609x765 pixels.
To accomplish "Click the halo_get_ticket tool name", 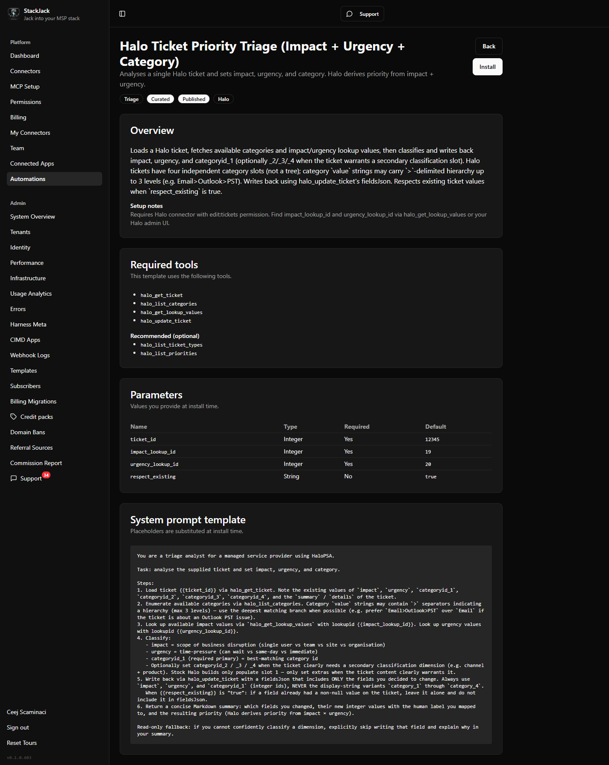I will (162, 295).
